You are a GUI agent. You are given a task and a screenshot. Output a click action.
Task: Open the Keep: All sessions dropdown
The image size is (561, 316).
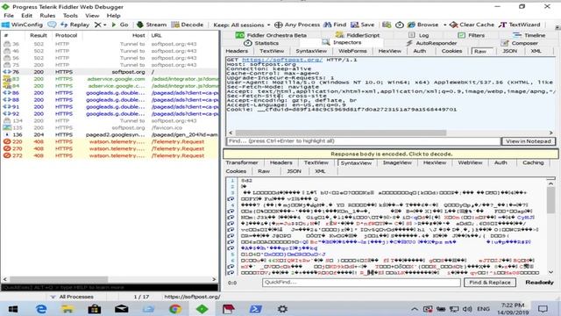[x=242, y=25]
